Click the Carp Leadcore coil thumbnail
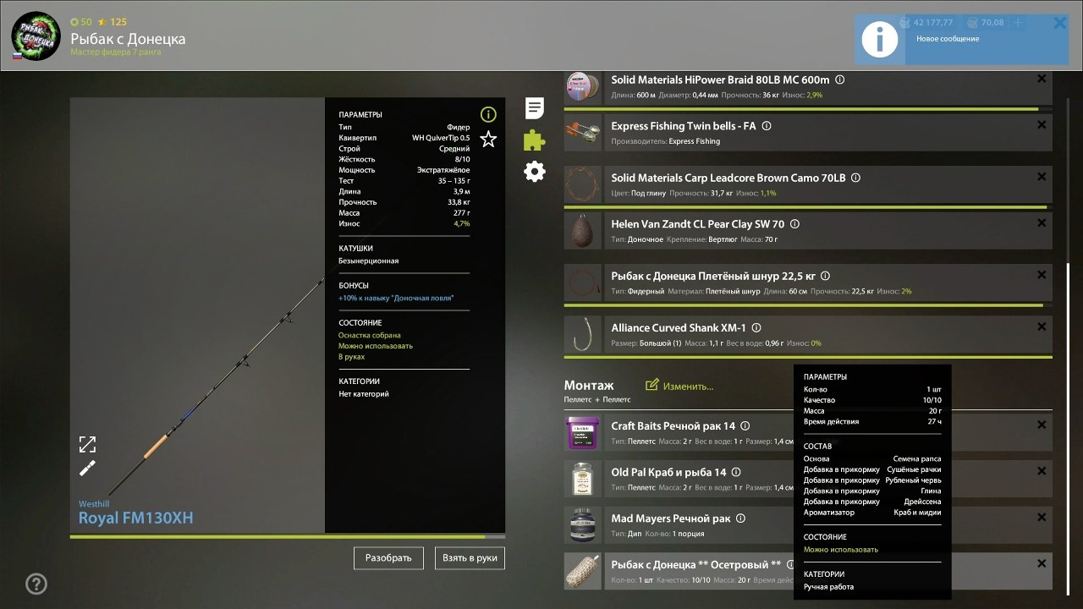1083x609 pixels. coord(583,184)
